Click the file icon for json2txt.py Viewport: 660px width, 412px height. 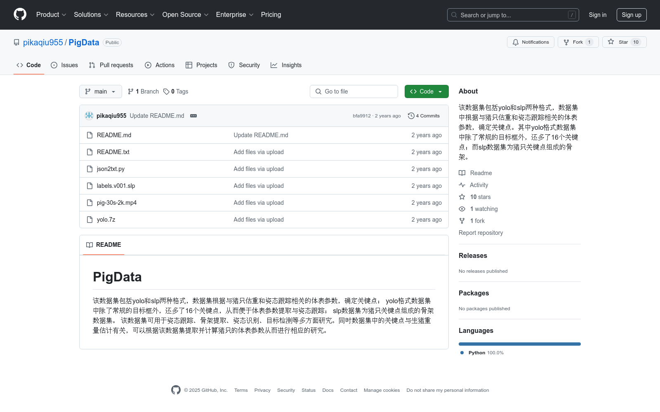click(90, 169)
